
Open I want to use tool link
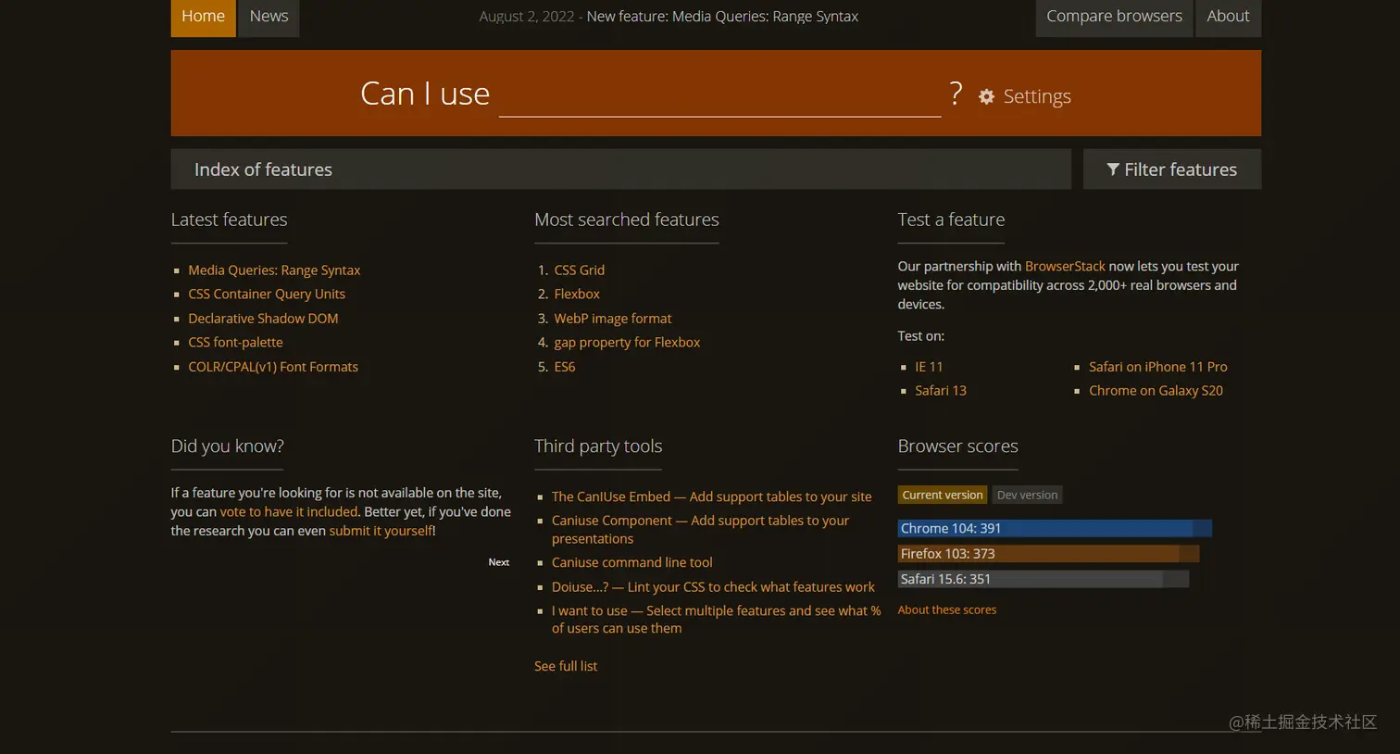pos(716,620)
